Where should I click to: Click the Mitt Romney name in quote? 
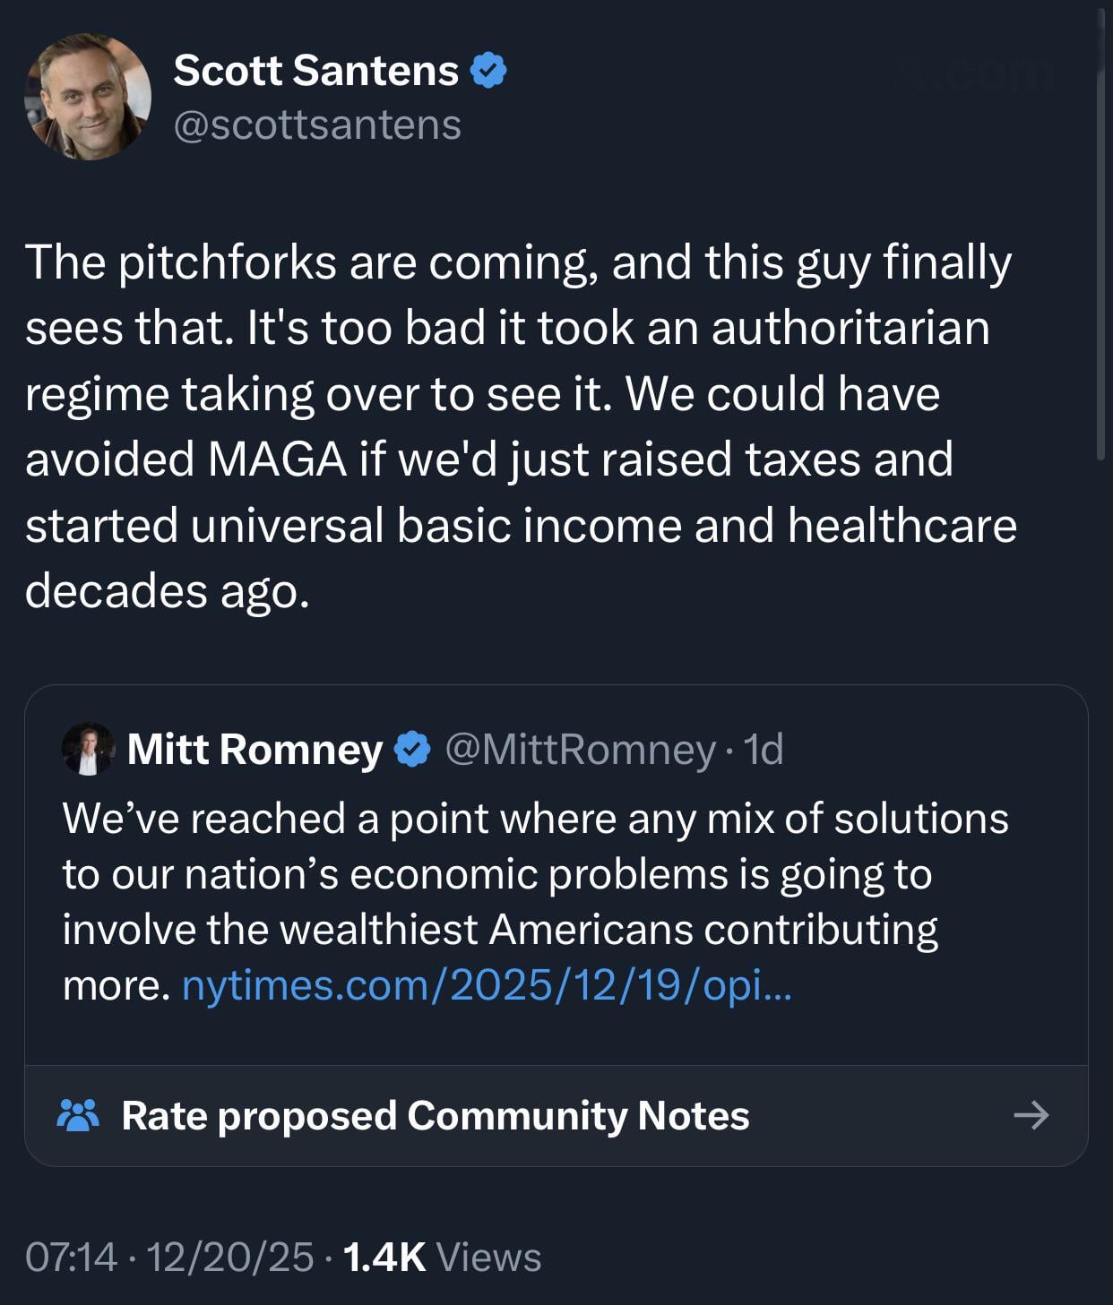255,749
